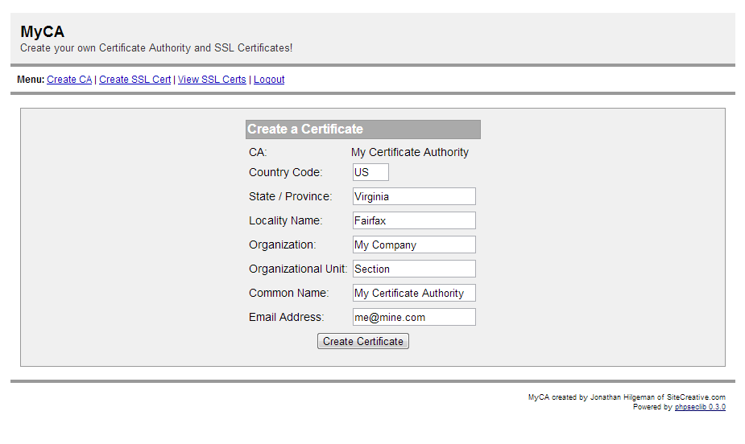Focus the Country Code input field
This screenshot has height=444, width=745.
[x=370, y=172]
